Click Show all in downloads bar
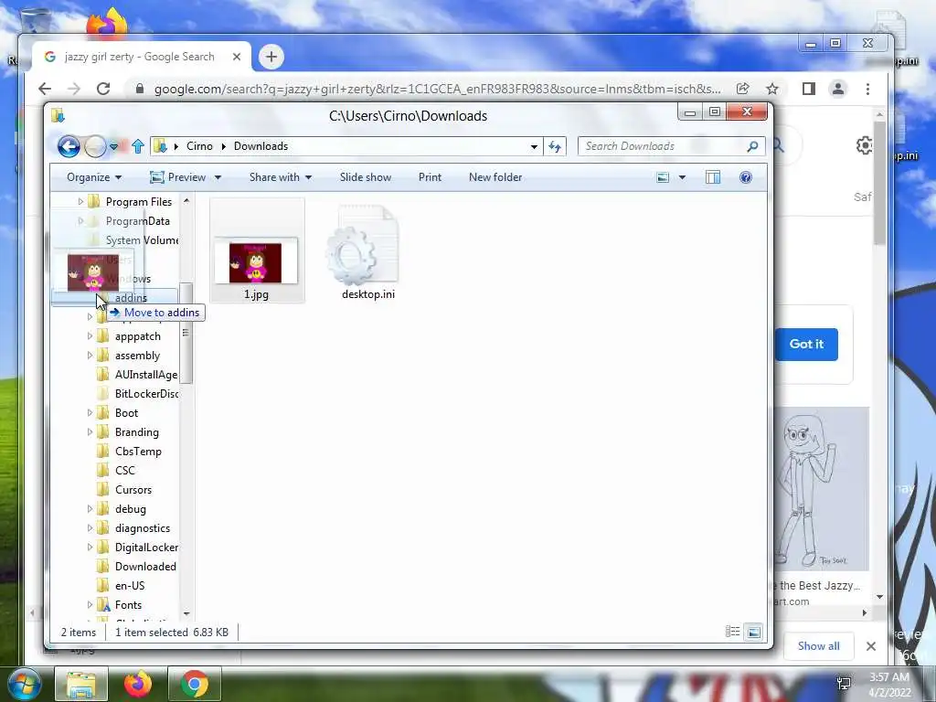936x702 pixels. tap(818, 646)
